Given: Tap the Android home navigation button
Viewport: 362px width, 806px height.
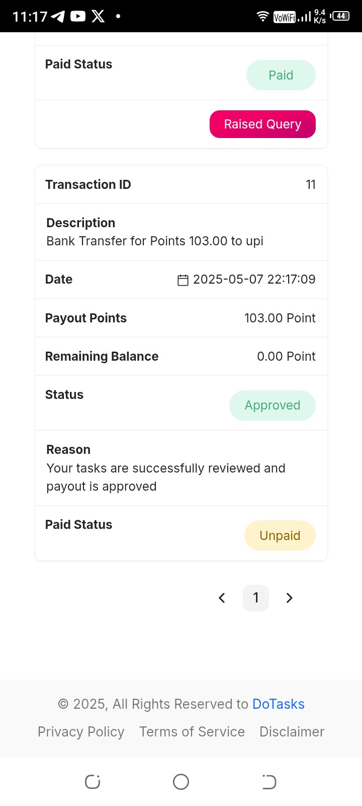Looking at the screenshot, I should [181, 782].
